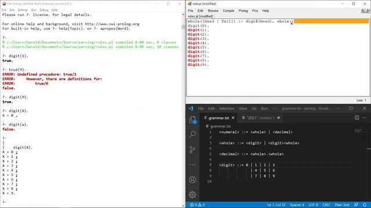Open Edit menu in SWI-Prolog console
Viewport: 371px width, 208px height.
point(12,10)
